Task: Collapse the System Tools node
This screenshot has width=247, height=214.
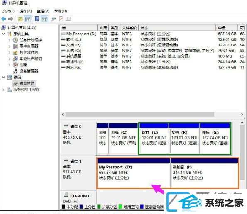Action: 3,34
